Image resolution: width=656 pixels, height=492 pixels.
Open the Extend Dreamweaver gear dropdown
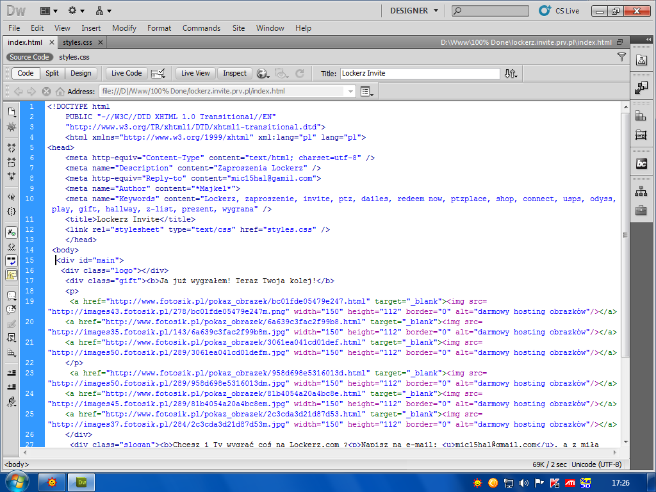pos(76,11)
